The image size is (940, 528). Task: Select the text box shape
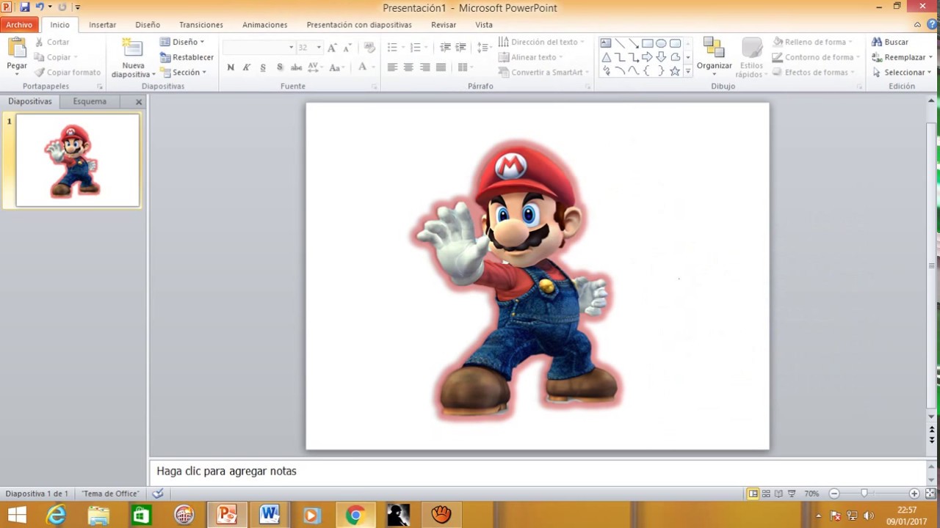coord(606,43)
